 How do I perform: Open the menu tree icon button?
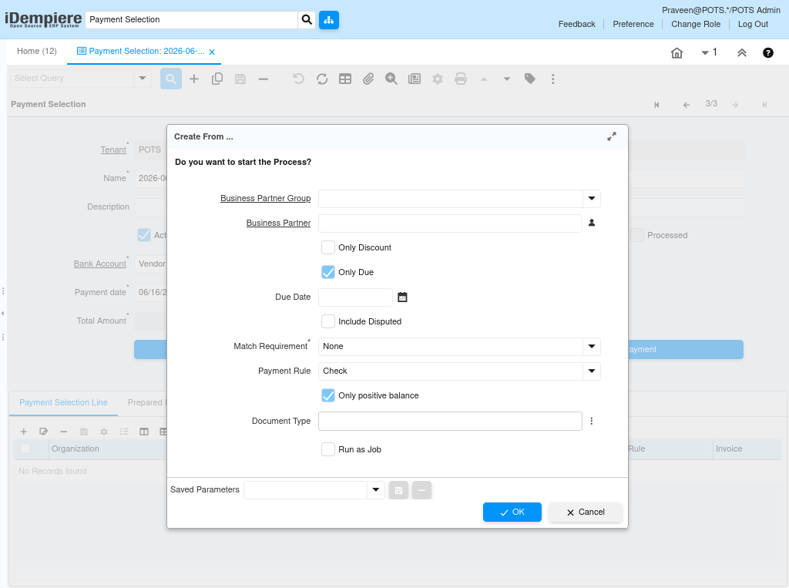[328, 19]
